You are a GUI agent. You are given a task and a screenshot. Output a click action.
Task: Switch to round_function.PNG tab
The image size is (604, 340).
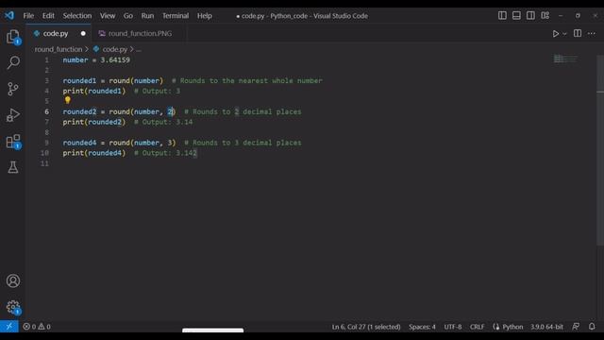click(x=140, y=34)
